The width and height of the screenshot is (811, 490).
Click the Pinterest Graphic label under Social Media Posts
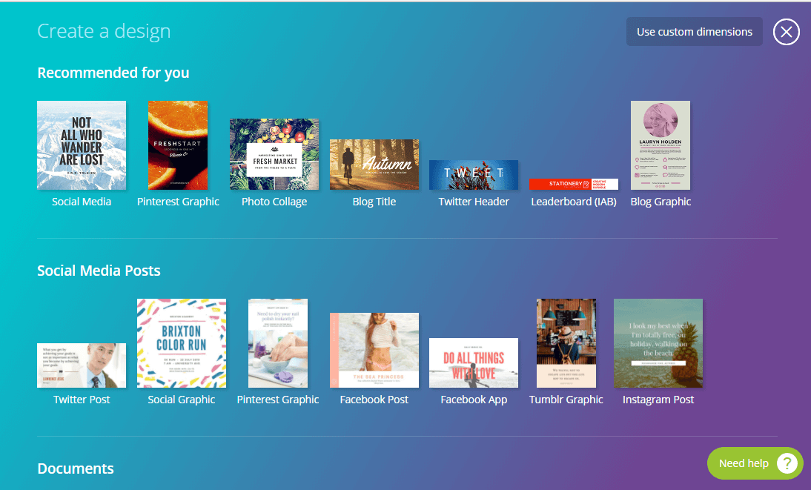tap(278, 400)
